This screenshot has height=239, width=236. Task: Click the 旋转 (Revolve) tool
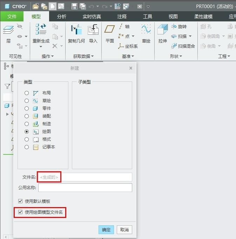[179, 27]
